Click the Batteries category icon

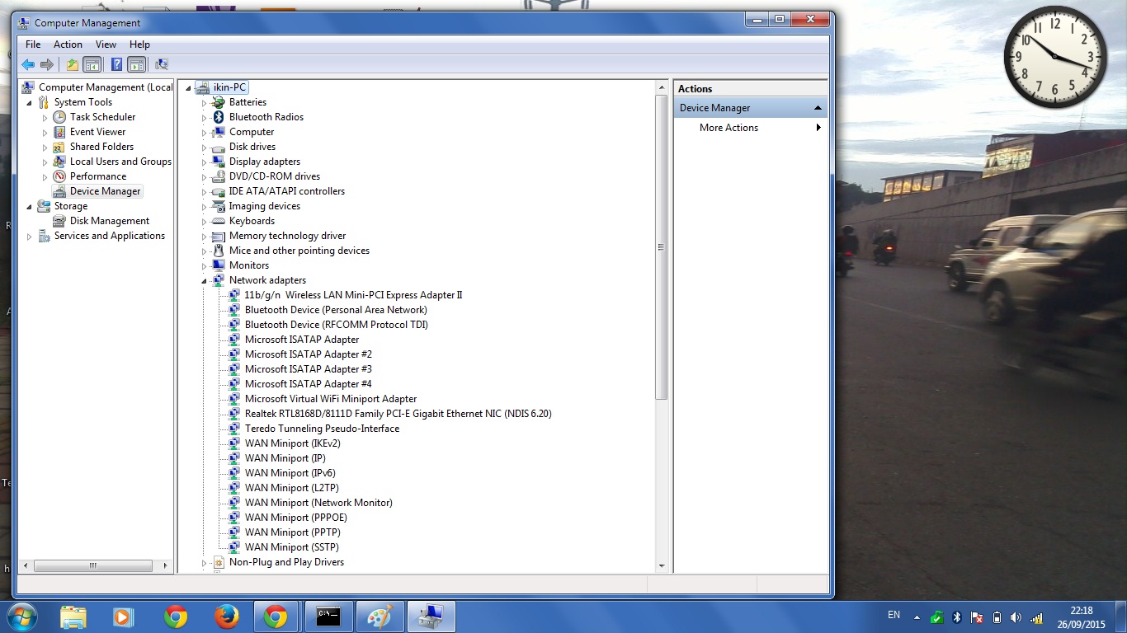[219, 102]
